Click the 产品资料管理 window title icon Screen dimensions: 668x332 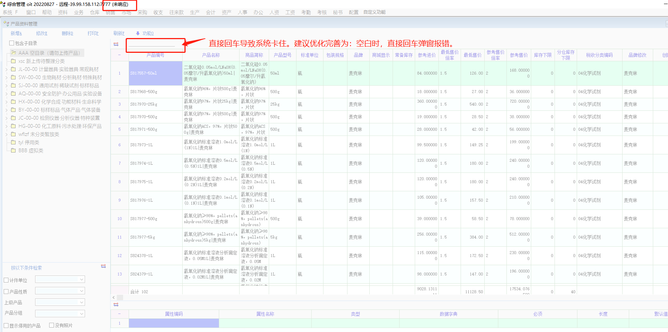6,24
